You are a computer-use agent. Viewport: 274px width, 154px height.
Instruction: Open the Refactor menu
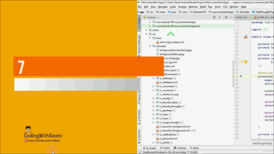193,7
